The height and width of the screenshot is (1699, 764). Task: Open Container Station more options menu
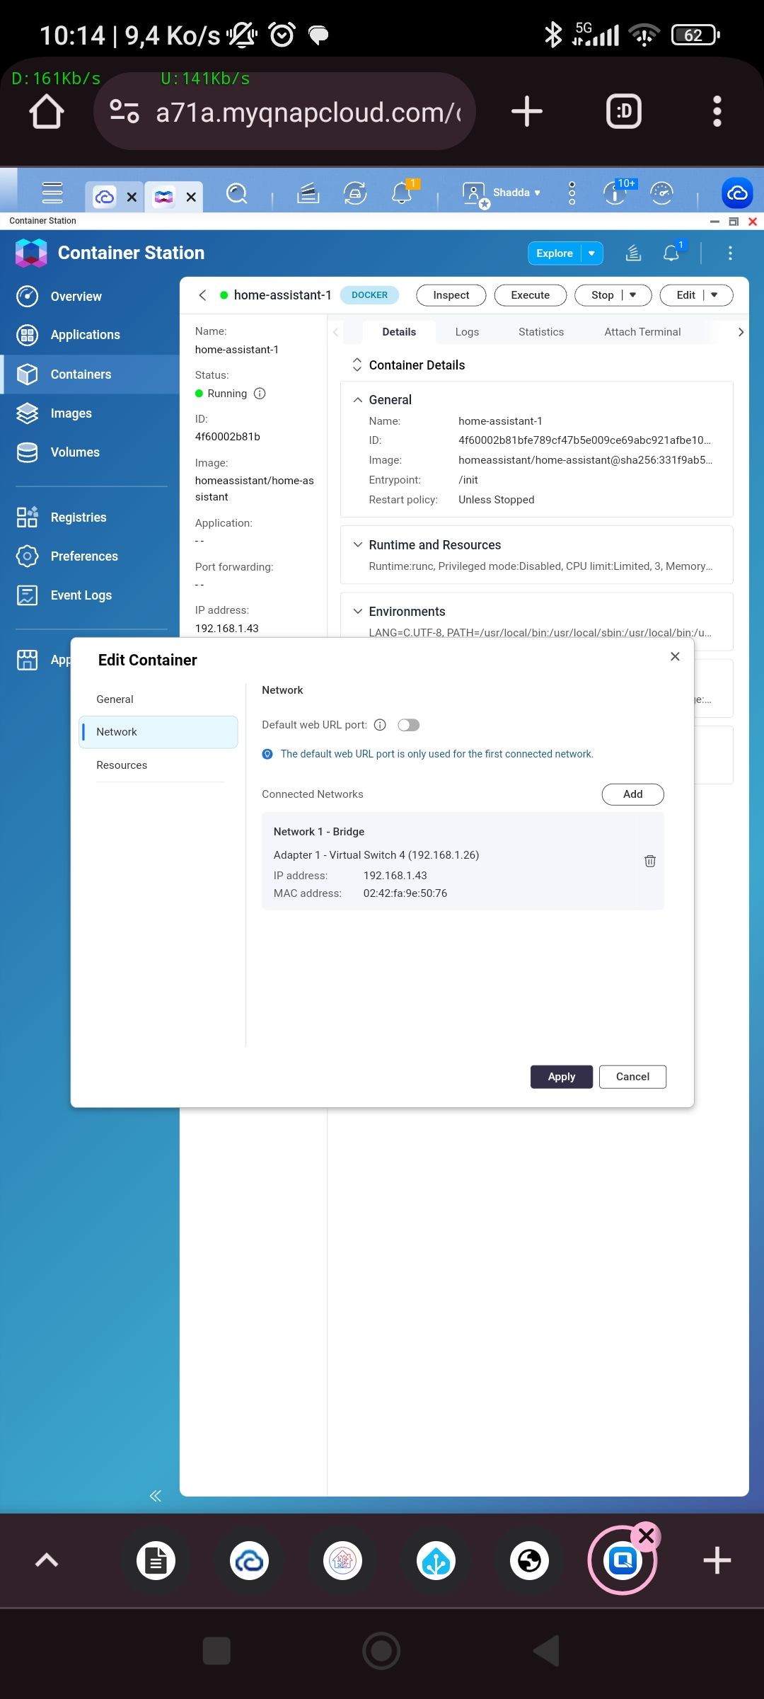(730, 253)
